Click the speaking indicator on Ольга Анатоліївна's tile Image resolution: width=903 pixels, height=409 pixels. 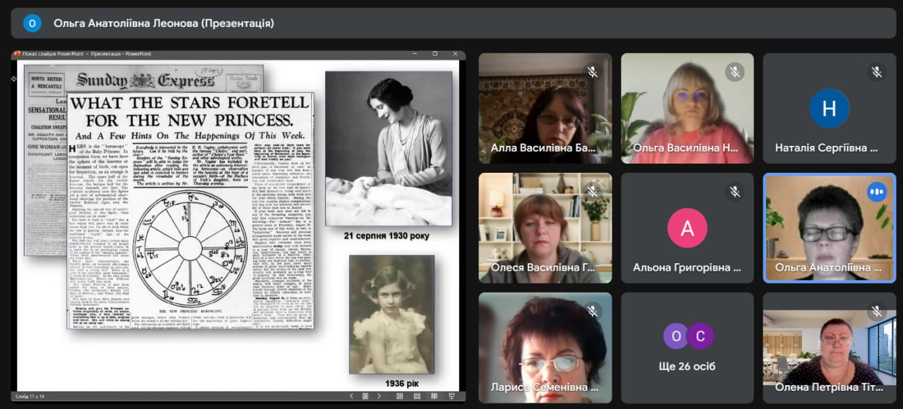point(877,192)
